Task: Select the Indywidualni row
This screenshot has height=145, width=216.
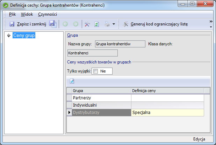Action: [x=101, y=105]
